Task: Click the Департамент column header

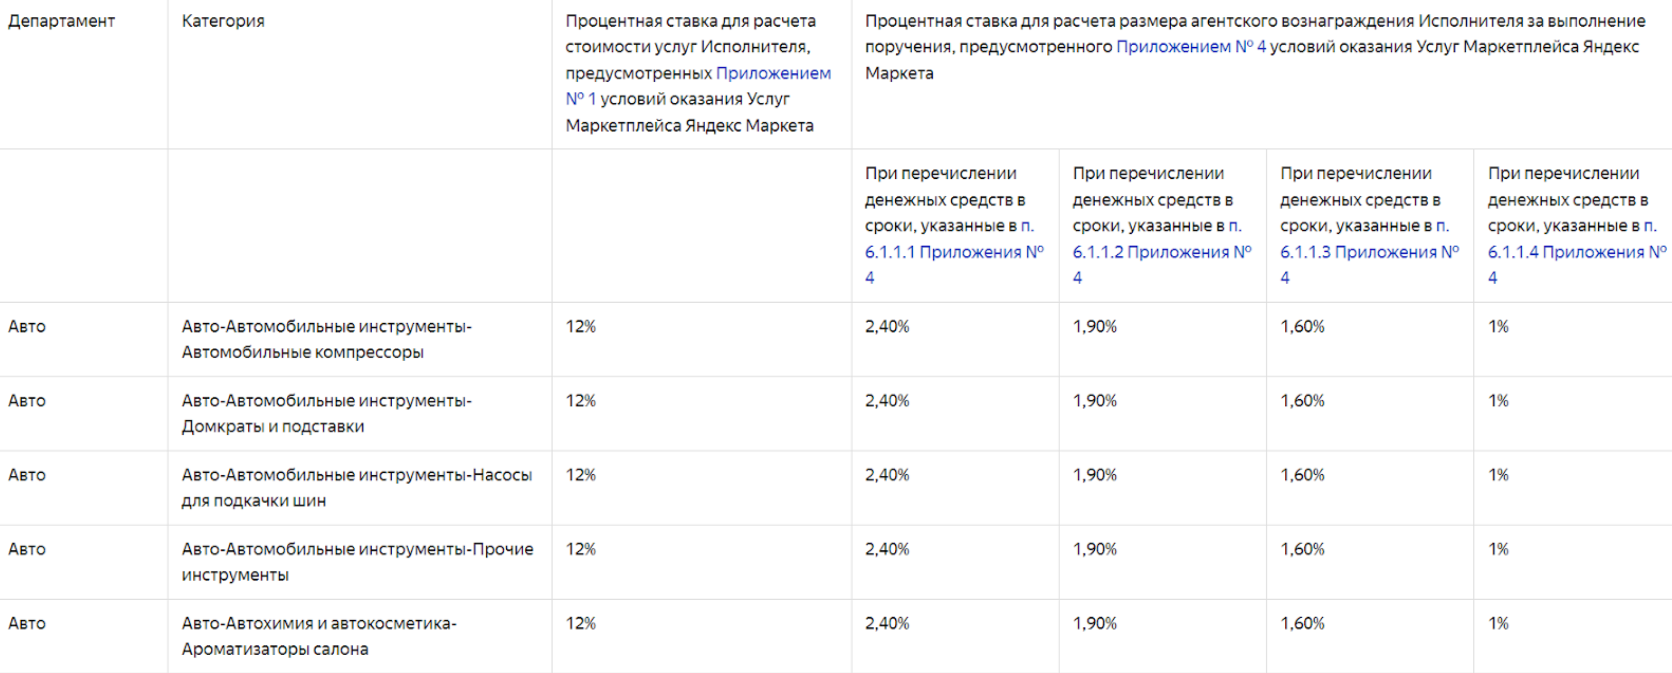Action: pos(61,21)
